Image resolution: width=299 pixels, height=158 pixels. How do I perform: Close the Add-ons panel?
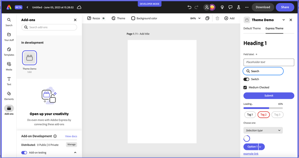tap(75, 20)
